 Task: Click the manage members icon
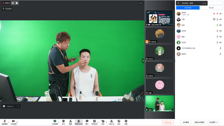(79, 122)
